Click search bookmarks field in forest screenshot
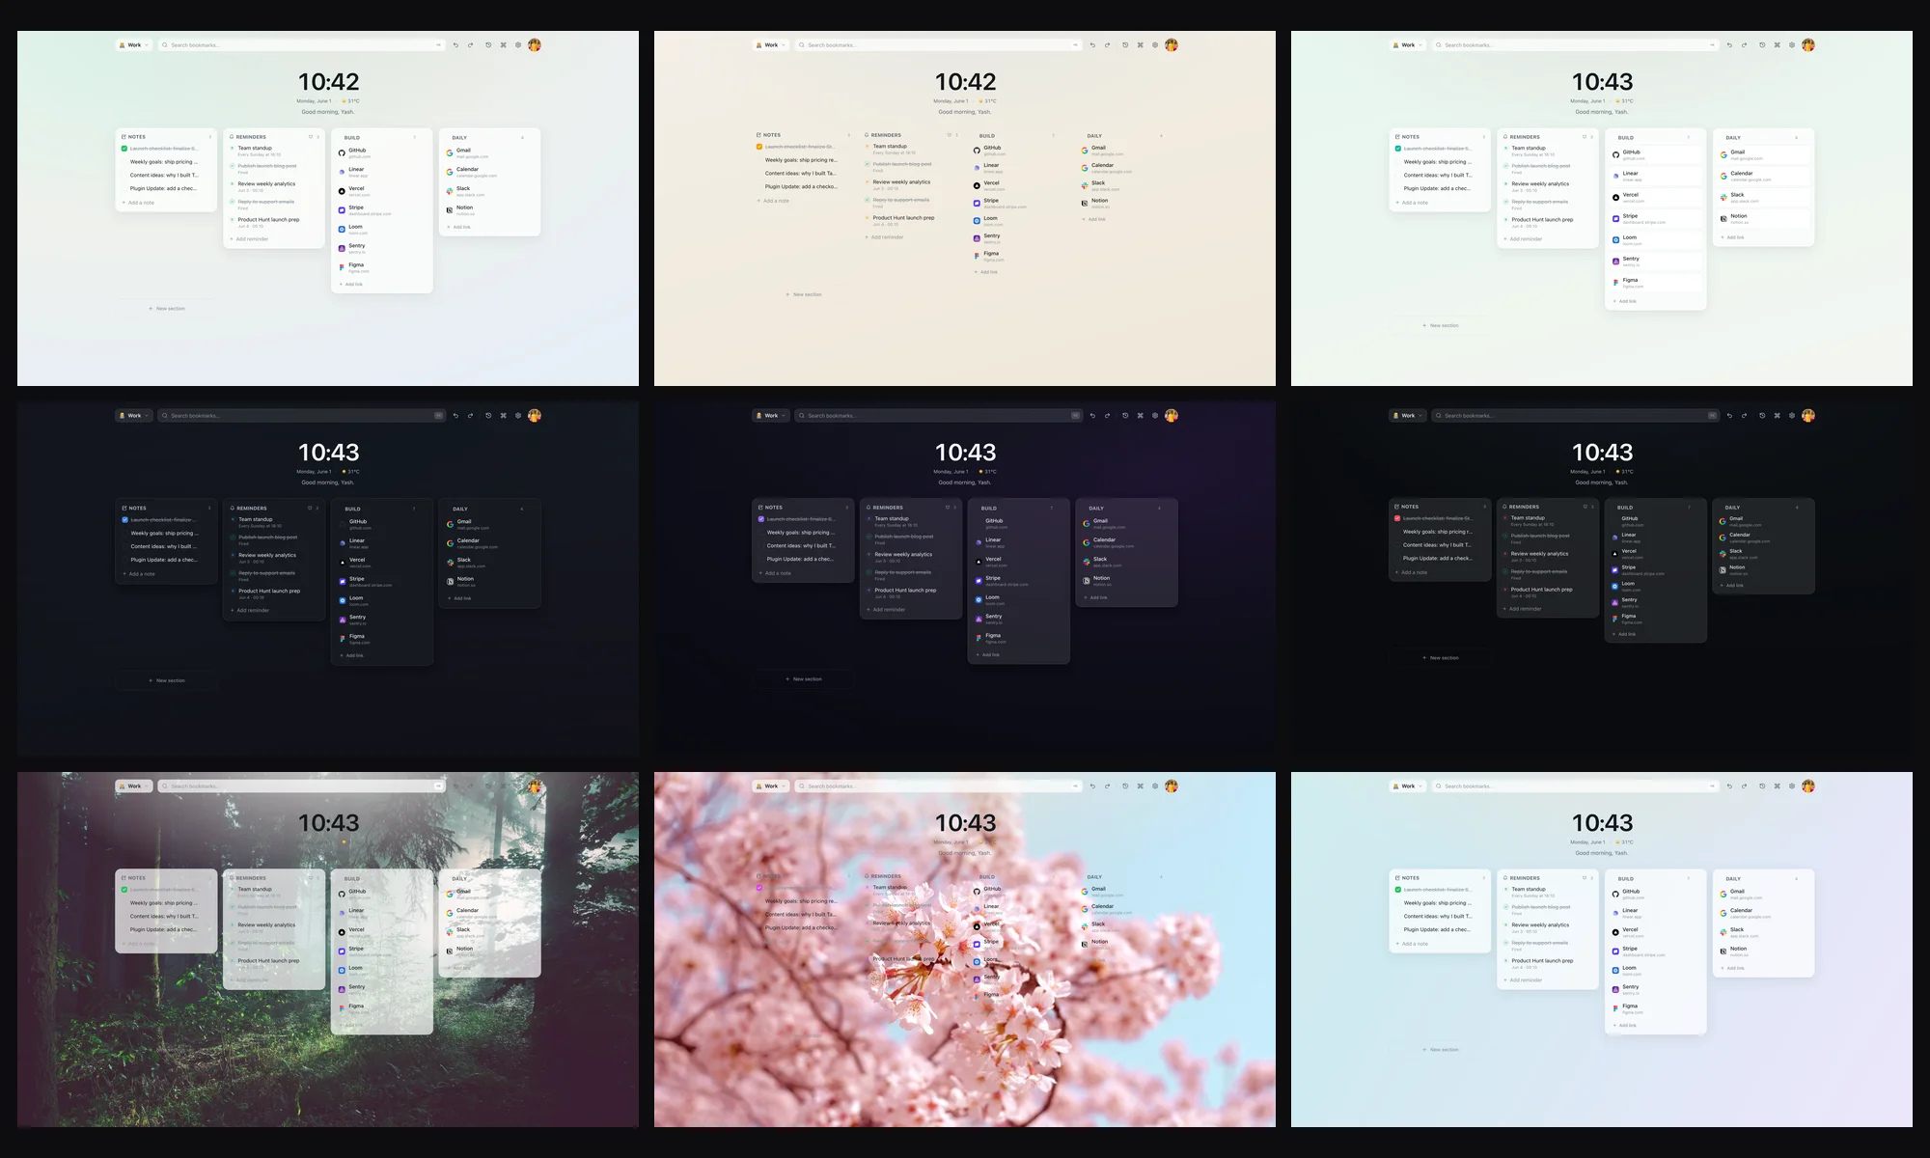This screenshot has width=1930, height=1158. [x=302, y=786]
